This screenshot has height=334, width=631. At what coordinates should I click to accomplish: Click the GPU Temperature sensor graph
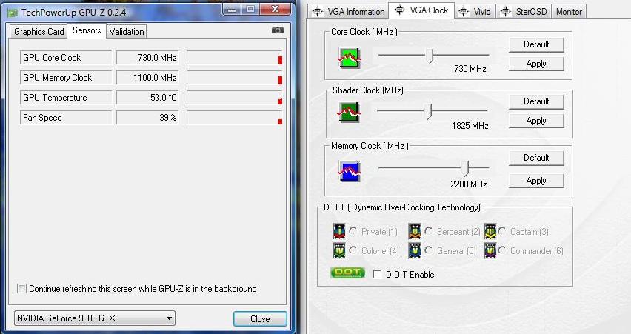tap(235, 98)
